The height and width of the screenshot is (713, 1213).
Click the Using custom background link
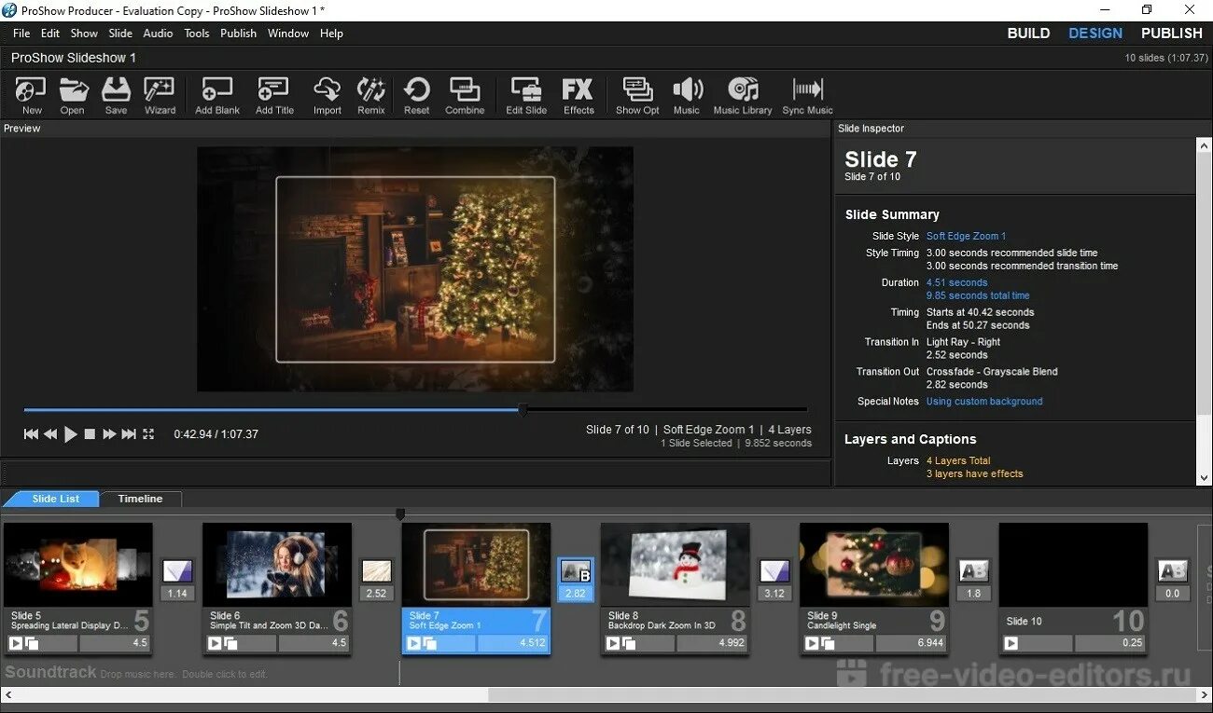click(x=984, y=402)
